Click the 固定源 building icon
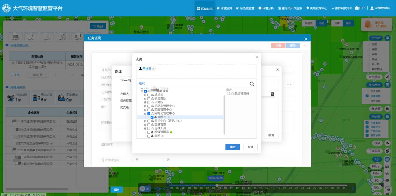This screenshot has width=396, height=196. click(388, 117)
